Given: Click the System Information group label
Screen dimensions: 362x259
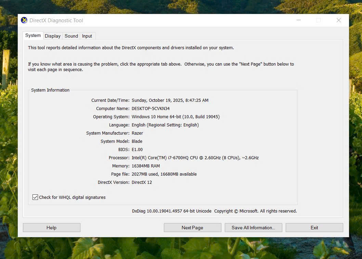Looking at the screenshot, I should (x=50, y=90).
